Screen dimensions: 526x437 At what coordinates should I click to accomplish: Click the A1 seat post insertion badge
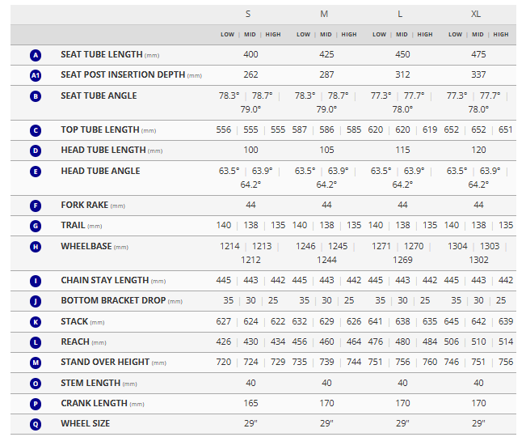pos(36,75)
